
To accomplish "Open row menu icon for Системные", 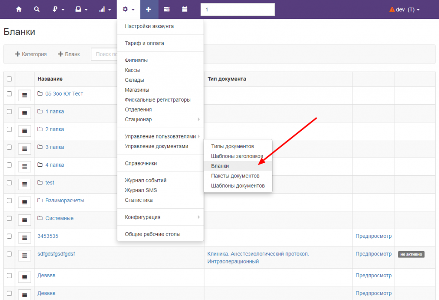I will [x=24, y=220].
